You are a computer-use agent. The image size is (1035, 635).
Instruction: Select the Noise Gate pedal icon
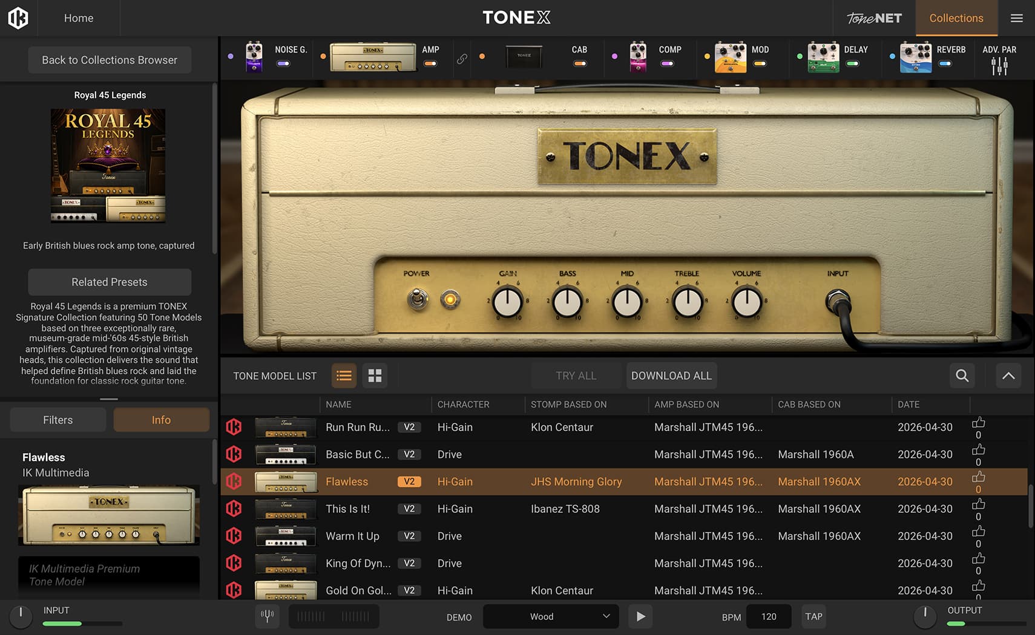[x=254, y=57]
